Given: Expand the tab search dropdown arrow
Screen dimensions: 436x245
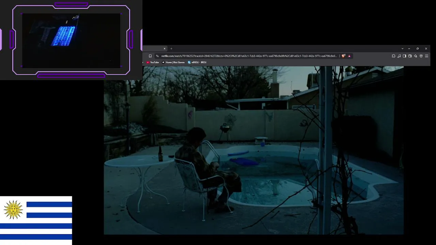Looking at the screenshot, I should coord(402,49).
